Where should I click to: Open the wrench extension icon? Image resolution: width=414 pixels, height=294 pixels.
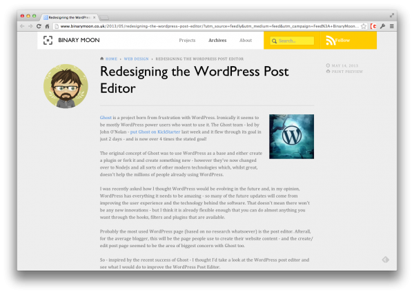[382, 26]
